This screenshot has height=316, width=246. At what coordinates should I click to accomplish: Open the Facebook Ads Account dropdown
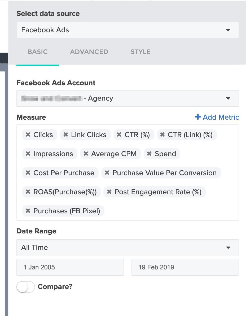coord(128,98)
